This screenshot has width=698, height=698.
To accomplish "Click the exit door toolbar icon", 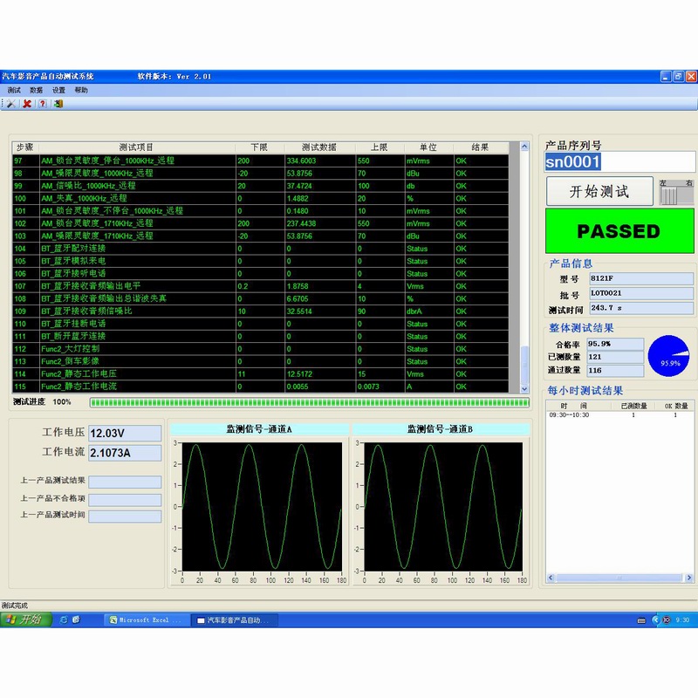I will [x=58, y=103].
